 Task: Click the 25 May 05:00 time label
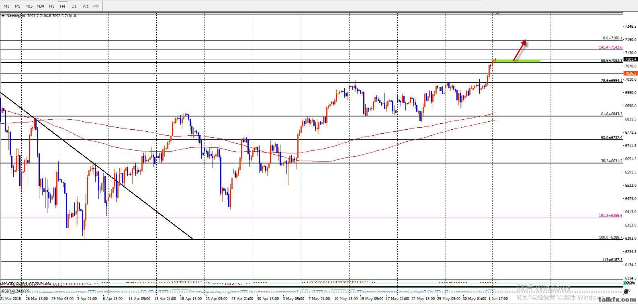[449, 299]
